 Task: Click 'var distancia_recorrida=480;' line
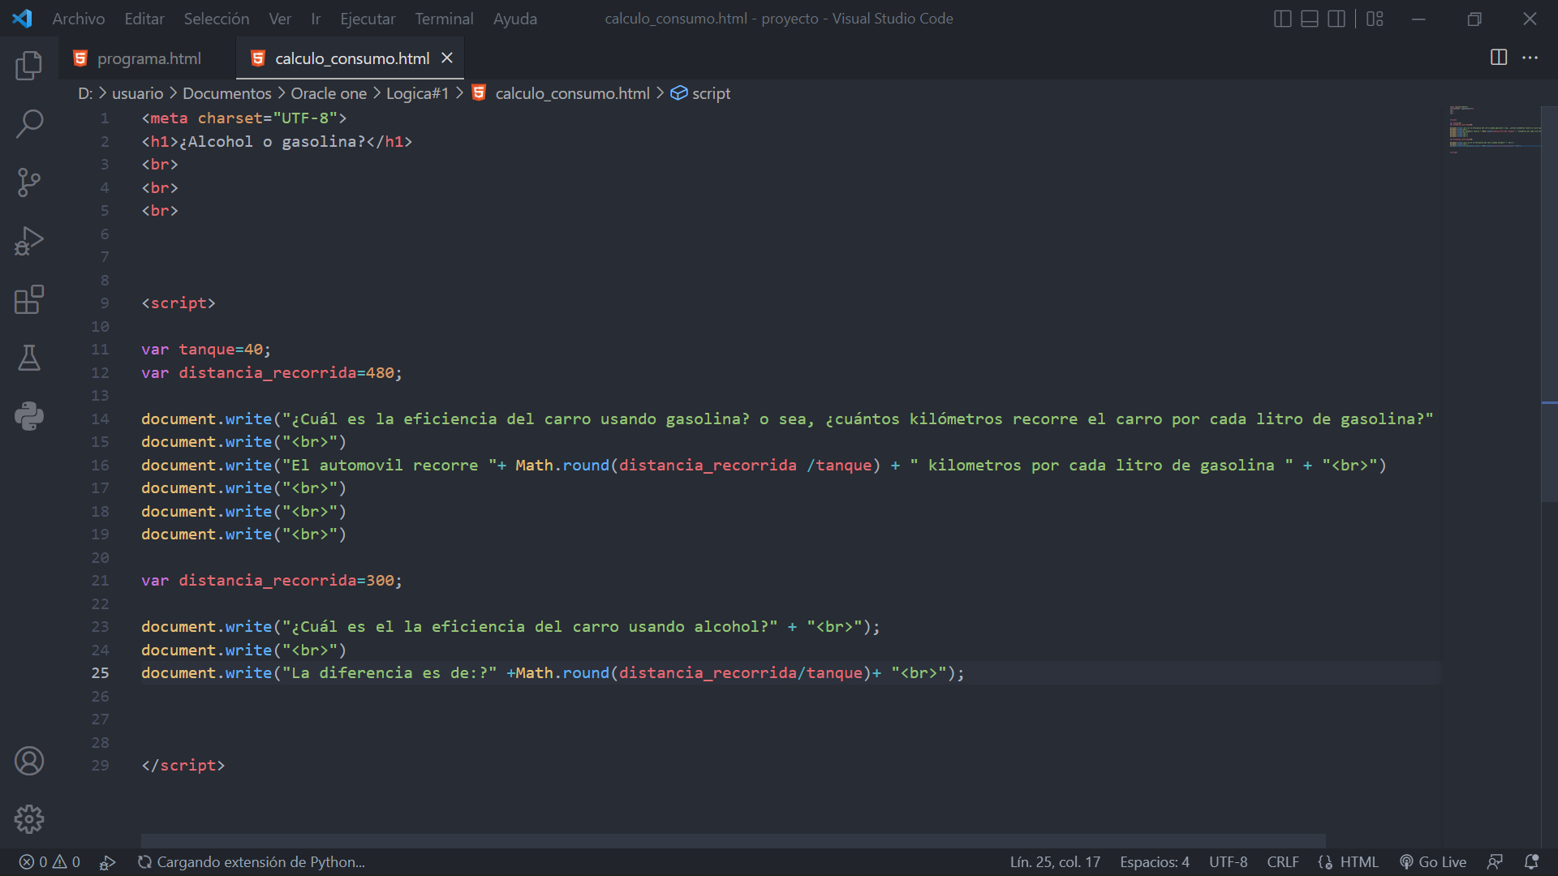272,373
